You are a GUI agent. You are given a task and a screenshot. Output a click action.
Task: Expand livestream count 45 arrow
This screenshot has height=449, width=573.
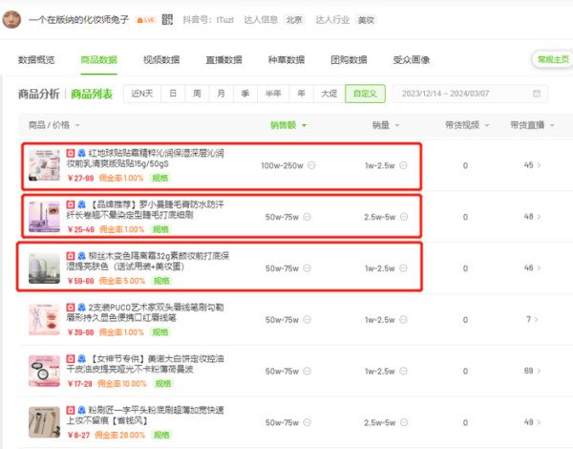(x=539, y=165)
